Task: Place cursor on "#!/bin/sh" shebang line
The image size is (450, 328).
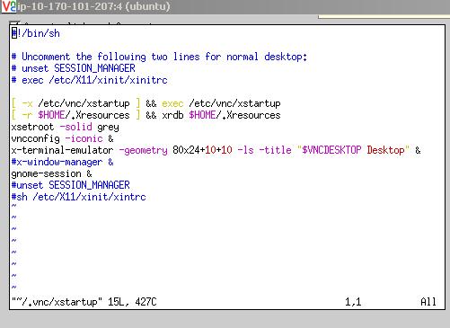Action: click(x=36, y=33)
